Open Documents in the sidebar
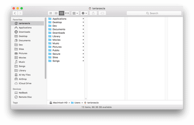This screenshot has height=125, width=194. click(x=28, y=40)
